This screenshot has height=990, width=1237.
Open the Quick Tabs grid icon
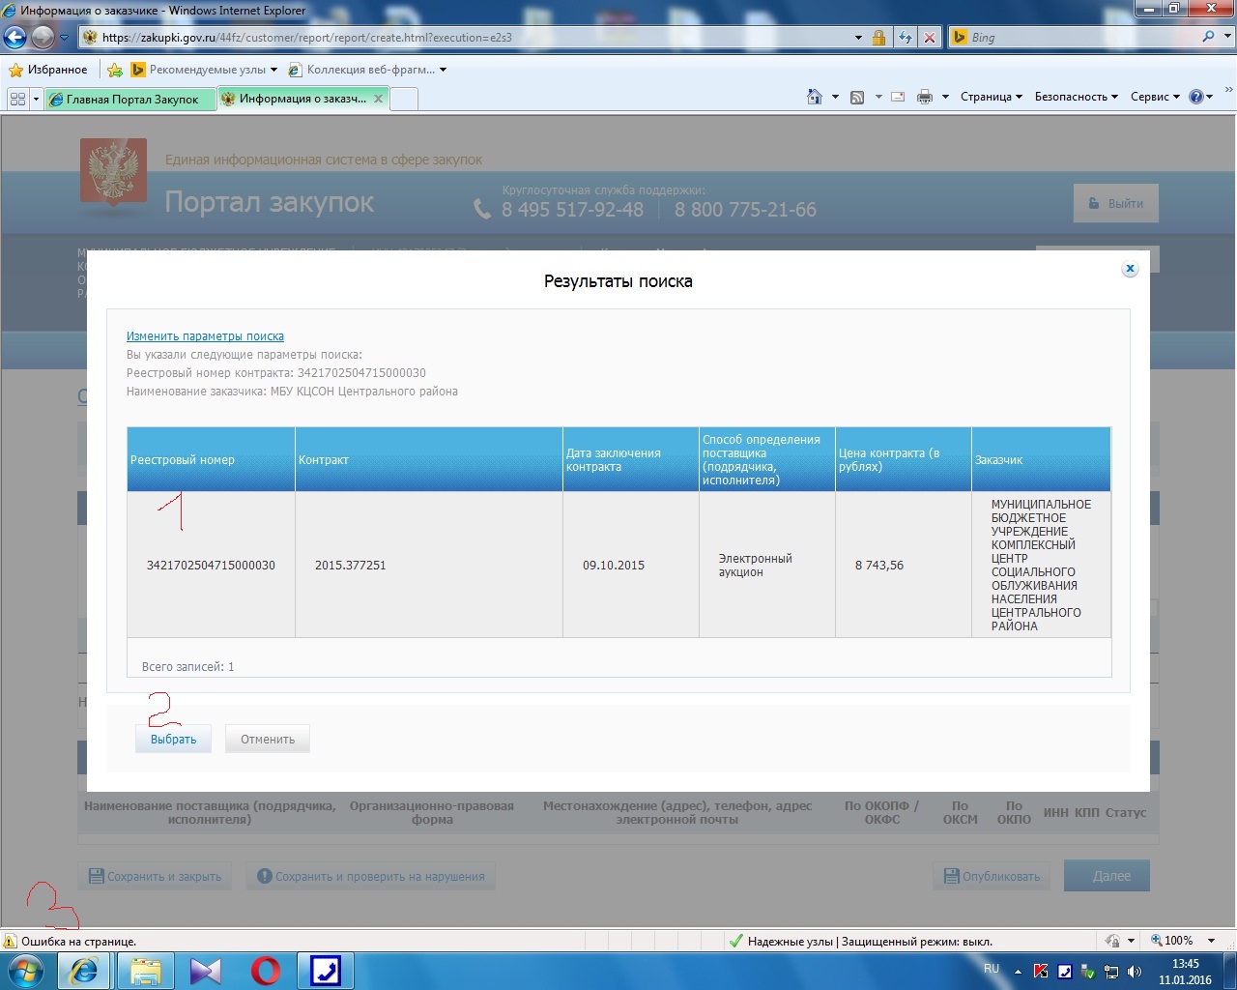click(x=17, y=99)
